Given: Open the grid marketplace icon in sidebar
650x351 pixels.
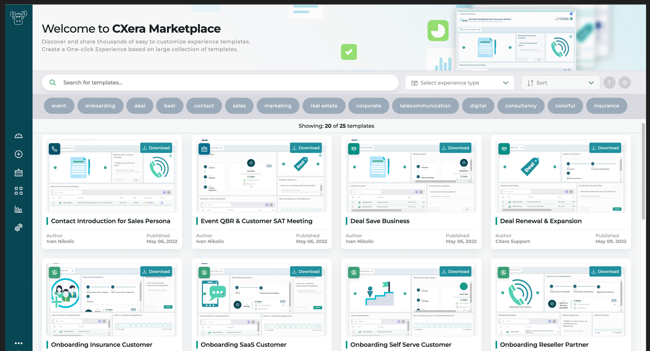Looking at the screenshot, I should click(18, 191).
